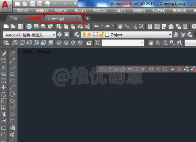This screenshot has width=196, height=142.
Task: Click the Undo arrow in the standard toolbar
Action: coord(97,26)
